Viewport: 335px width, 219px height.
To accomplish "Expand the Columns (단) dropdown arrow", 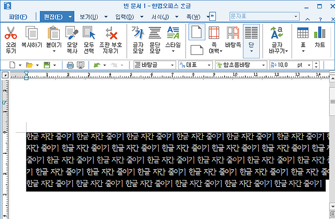I will click(251, 51).
